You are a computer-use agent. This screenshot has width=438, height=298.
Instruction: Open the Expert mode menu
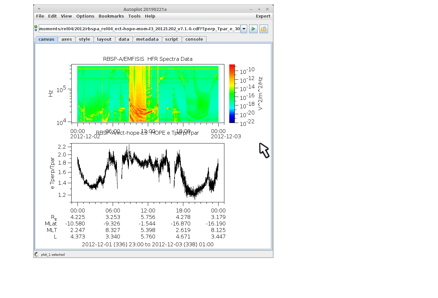263,16
